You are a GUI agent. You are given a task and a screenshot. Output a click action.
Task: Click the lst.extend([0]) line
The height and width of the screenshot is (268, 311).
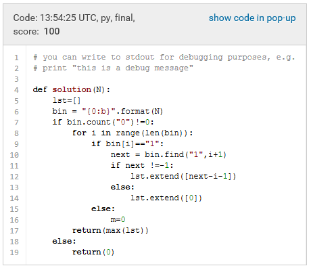(x=166, y=198)
